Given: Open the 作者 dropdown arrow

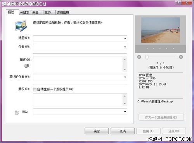Looking at the screenshot, I should click(125, 47).
